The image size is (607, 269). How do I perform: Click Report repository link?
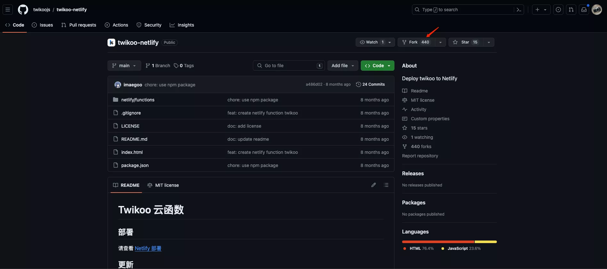tap(420, 156)
